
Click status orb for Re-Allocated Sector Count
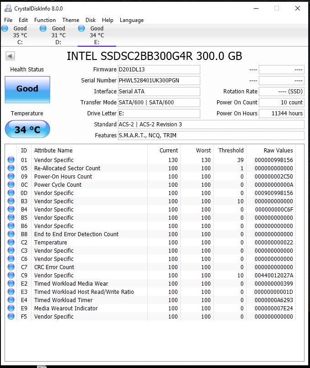point(11,168)
